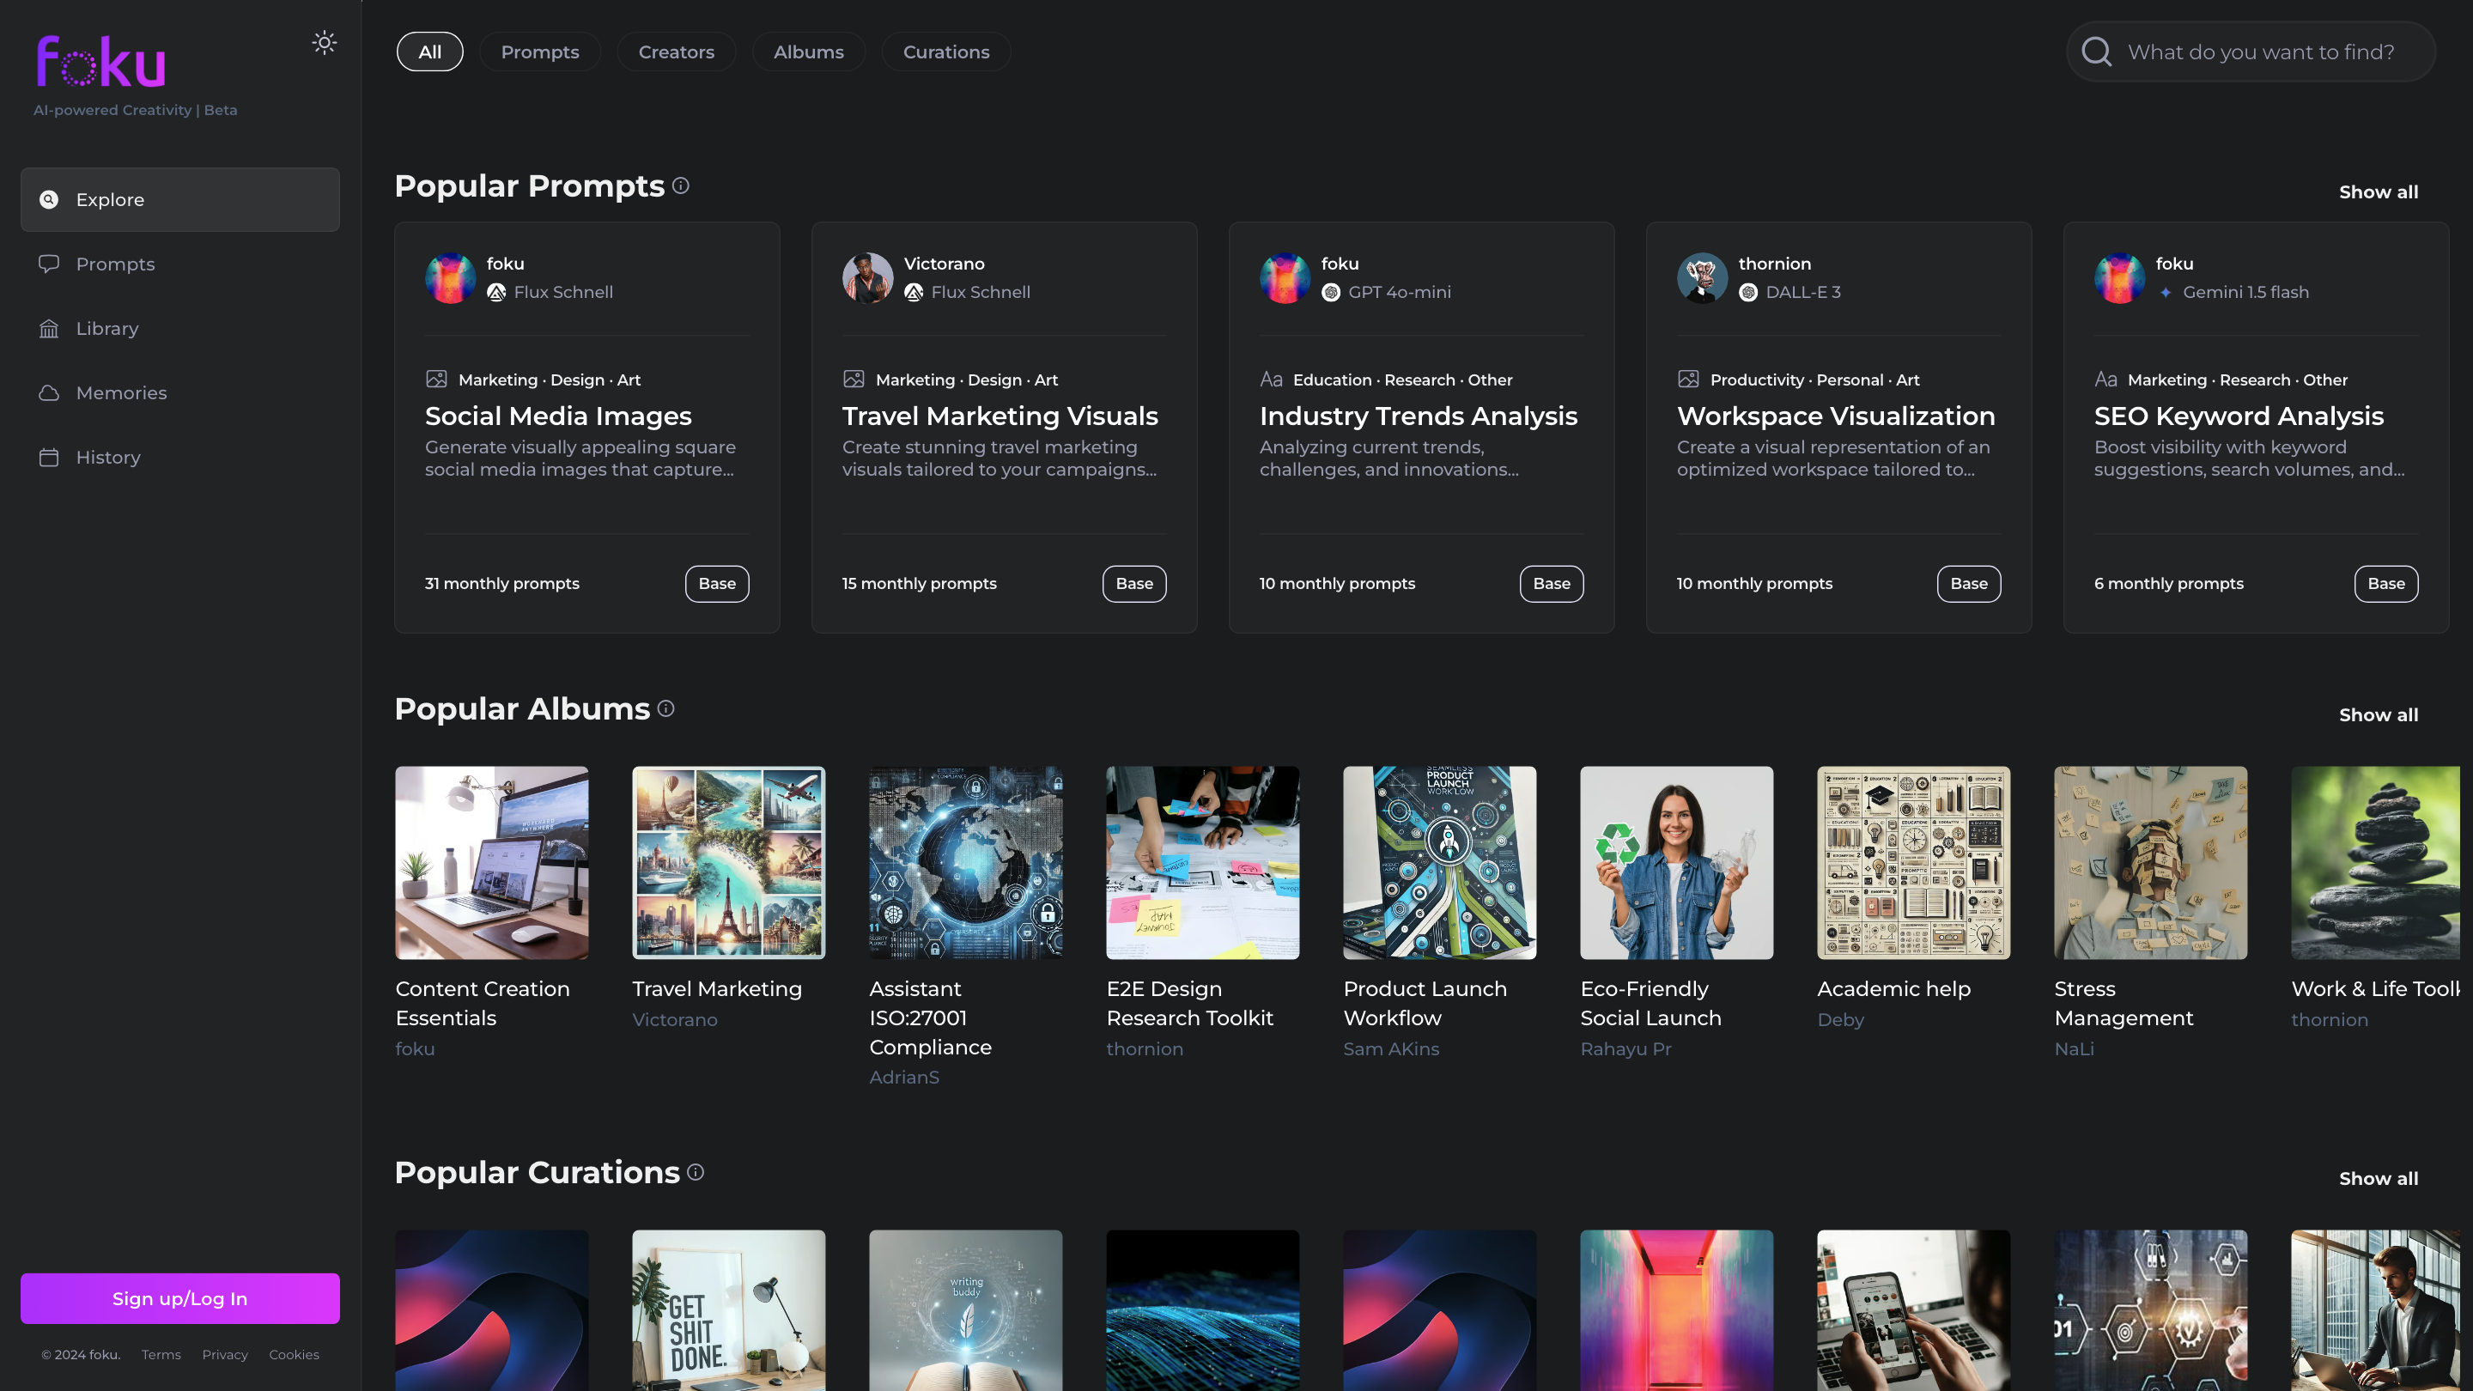Open Memories from the sidebar

click(x=121, y=392)
